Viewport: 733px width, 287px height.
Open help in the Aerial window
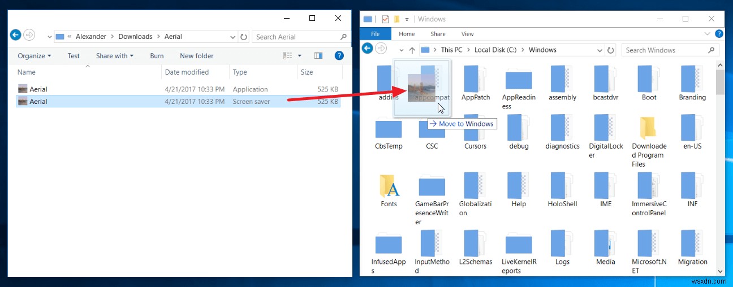[x=339, y=55]
